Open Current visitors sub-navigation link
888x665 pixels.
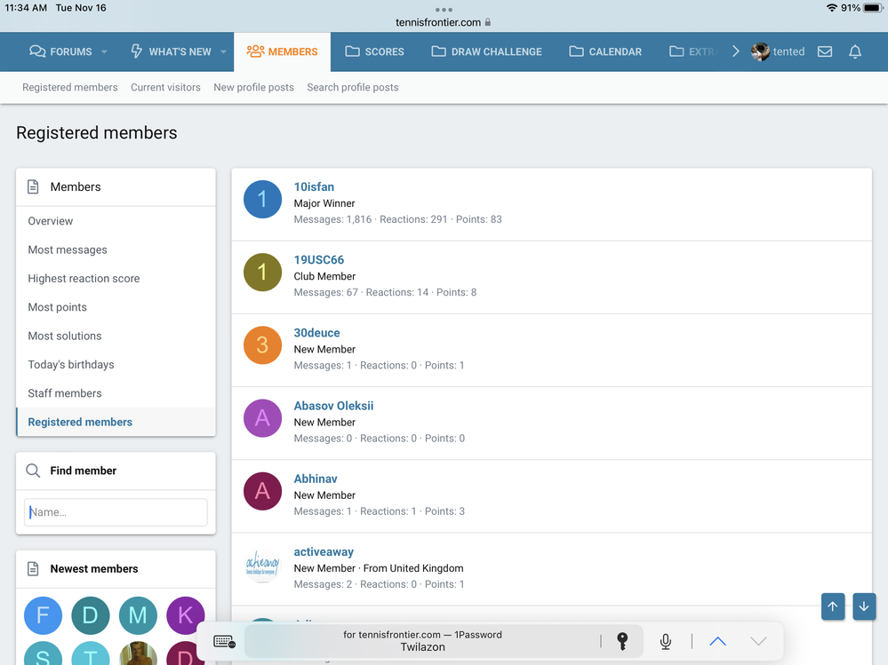click(165, 87)
